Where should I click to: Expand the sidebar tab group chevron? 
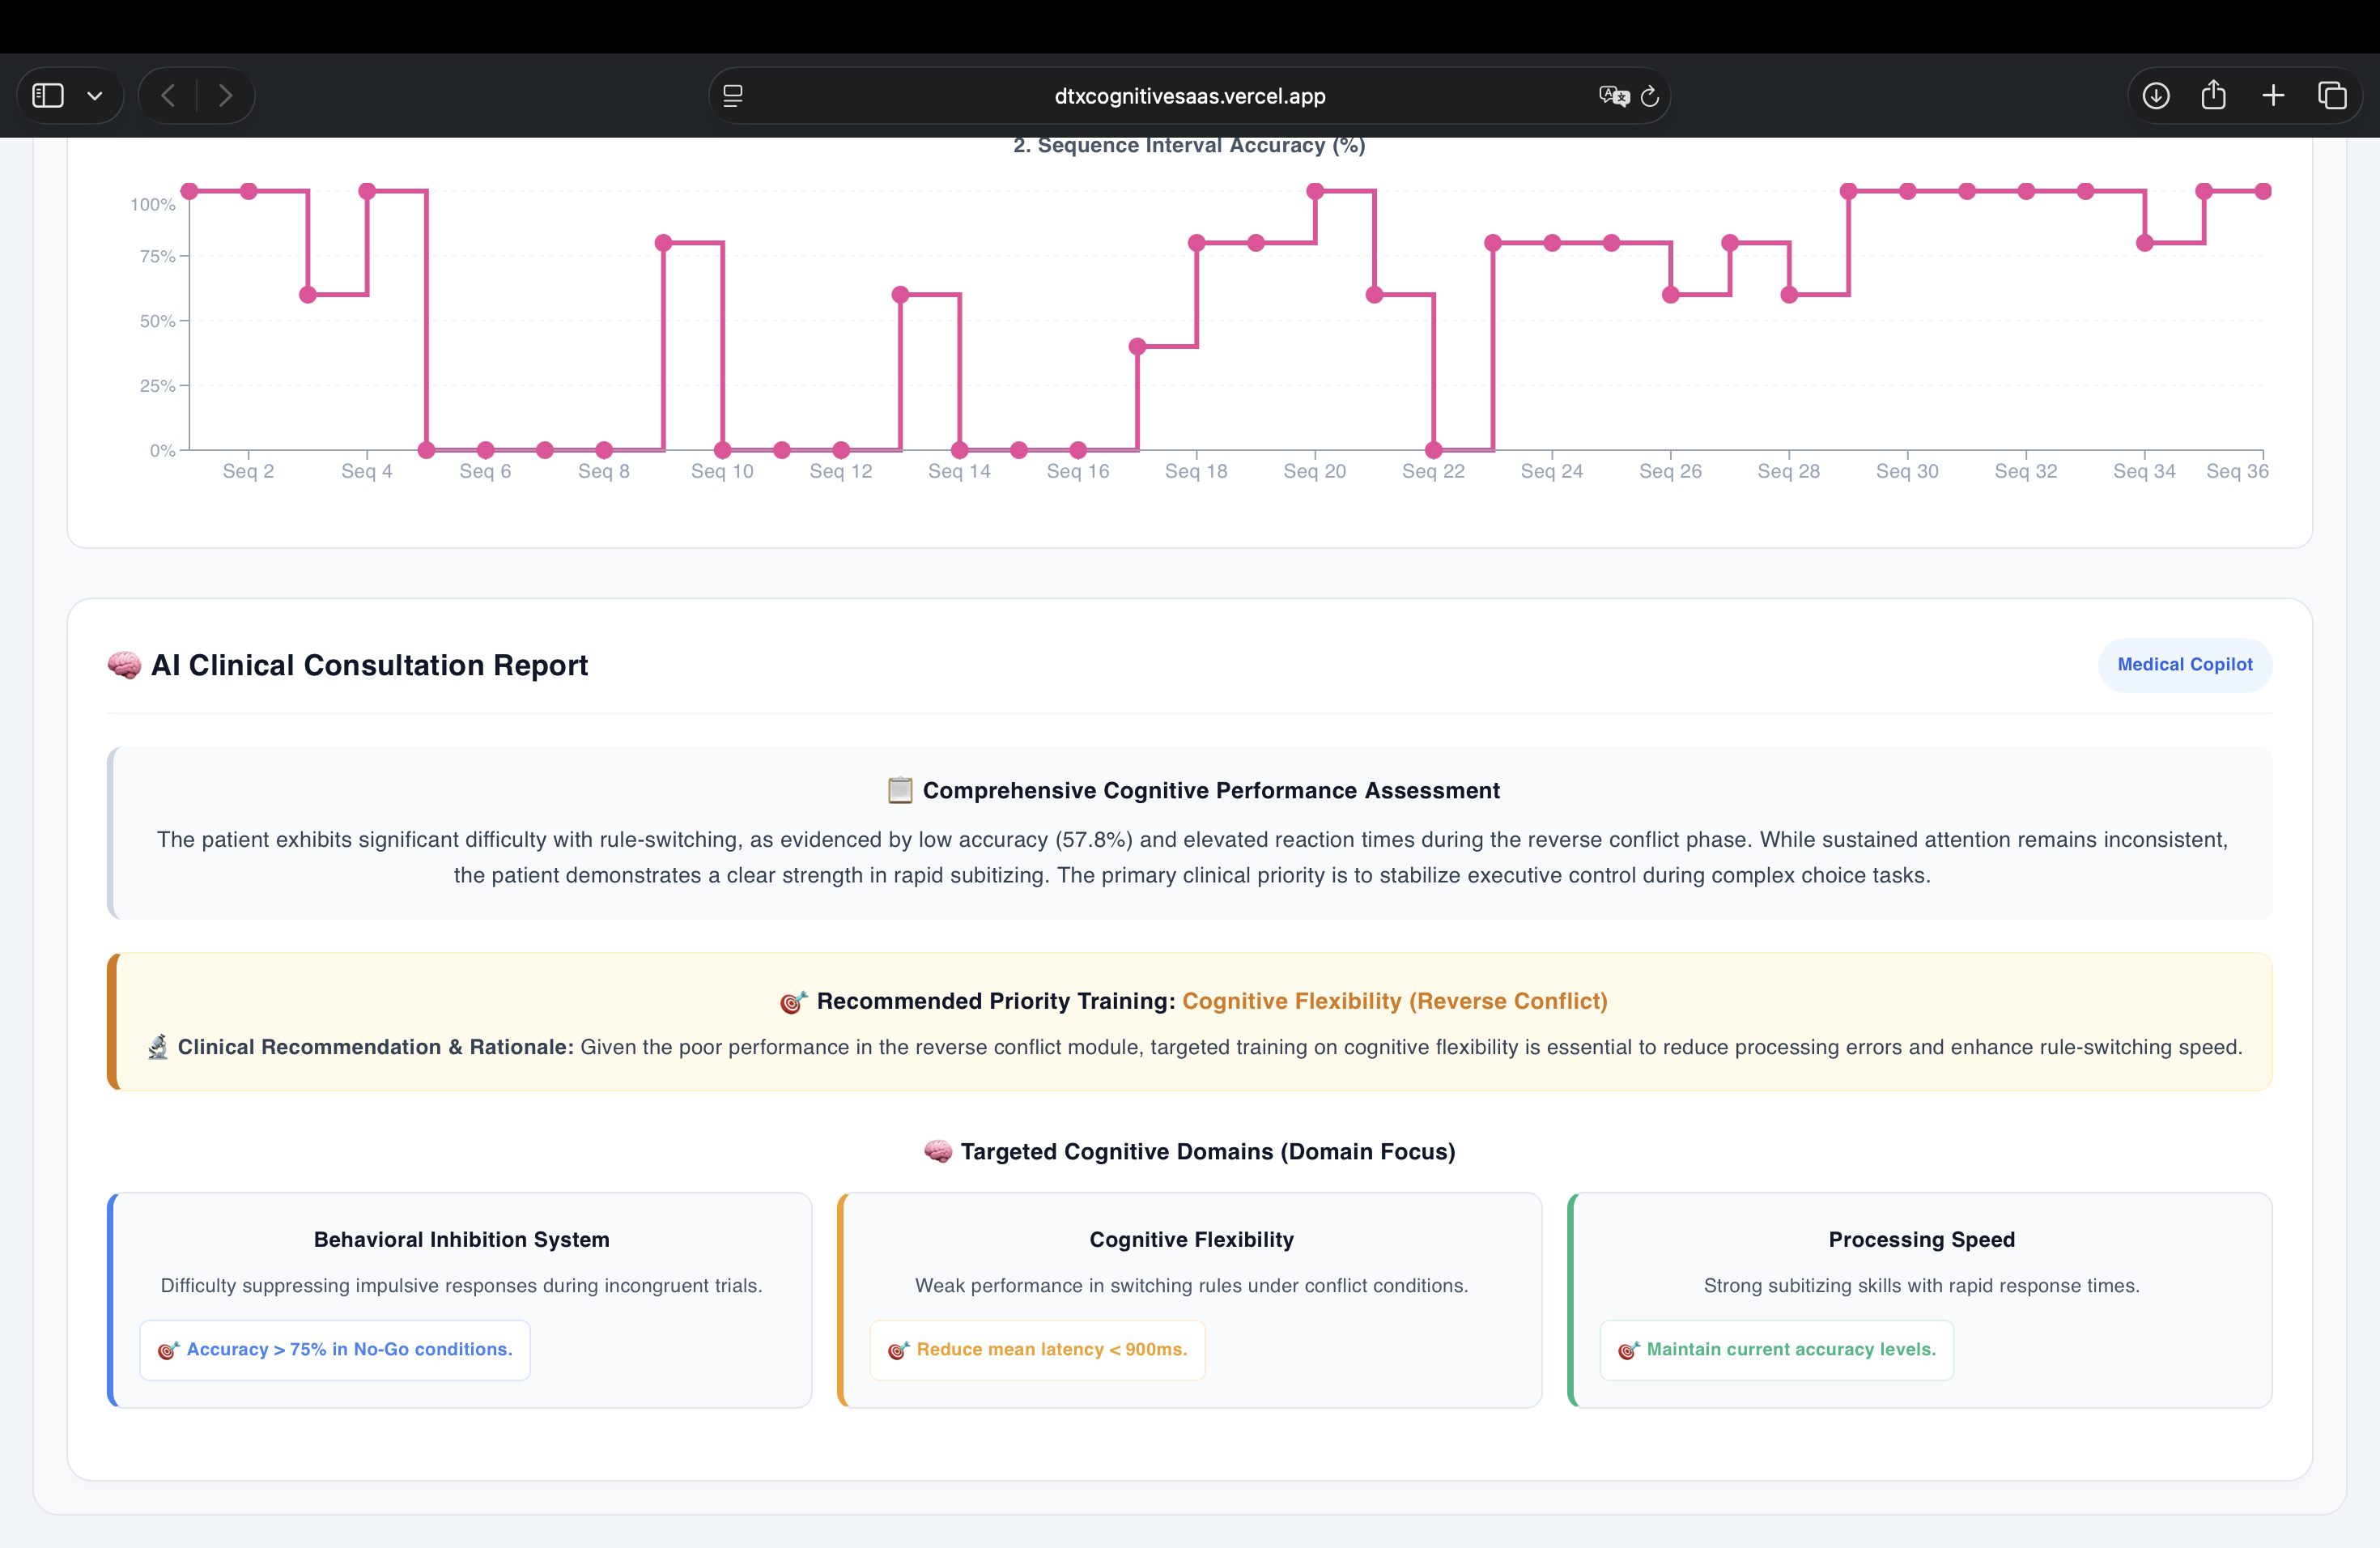click(x=95, y=96)
